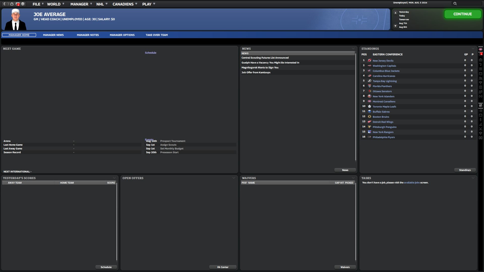
Task: Click the Boston Bruins logo in standings
Action: click(369, 117)
